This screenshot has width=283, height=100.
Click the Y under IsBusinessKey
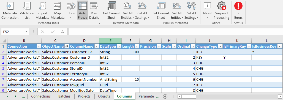click(267, 52)
